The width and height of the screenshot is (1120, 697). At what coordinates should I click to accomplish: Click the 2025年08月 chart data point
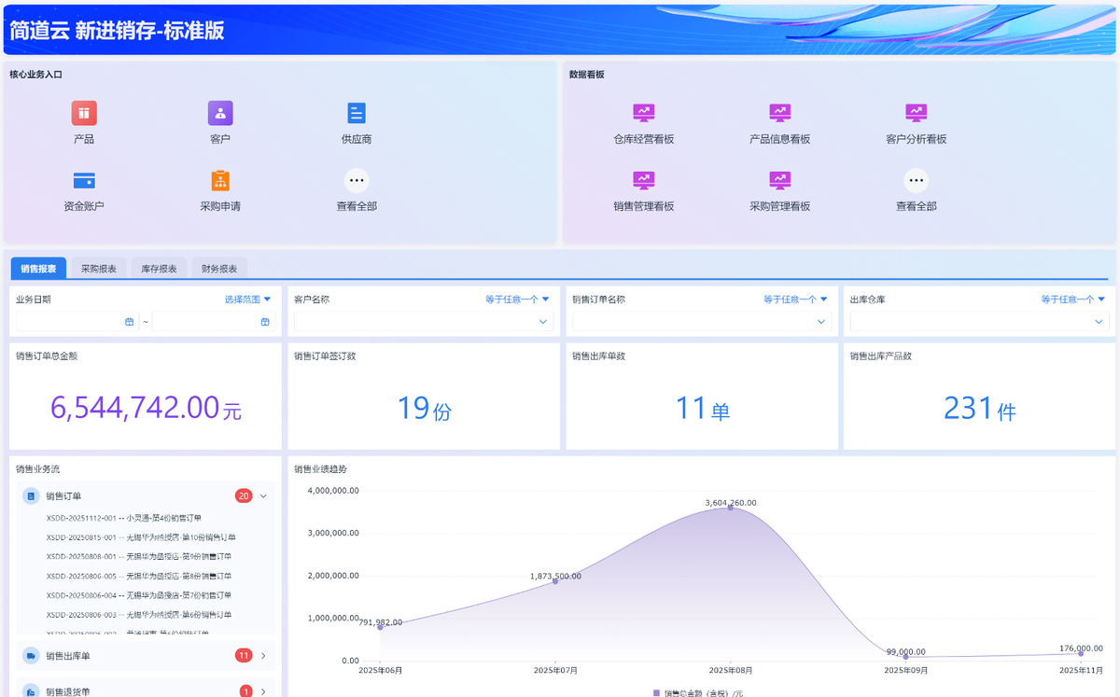coord(731,508)
